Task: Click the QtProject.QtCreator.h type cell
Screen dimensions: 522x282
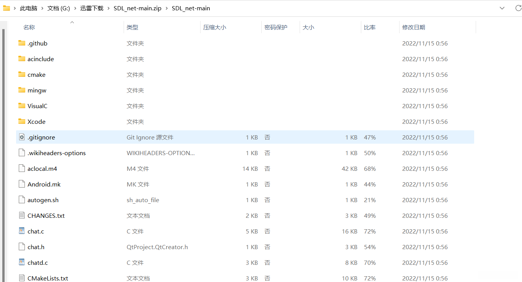Action: coord(157,247)
